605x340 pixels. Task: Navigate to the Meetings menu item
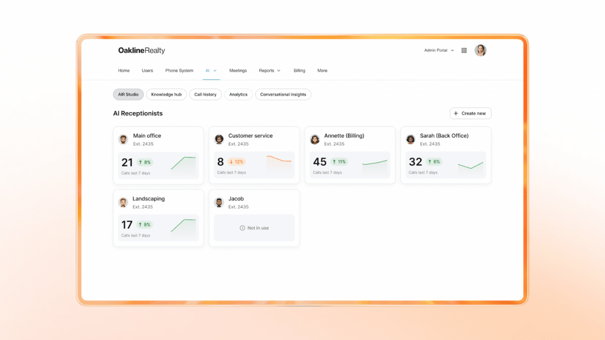(x=238, y=70)
